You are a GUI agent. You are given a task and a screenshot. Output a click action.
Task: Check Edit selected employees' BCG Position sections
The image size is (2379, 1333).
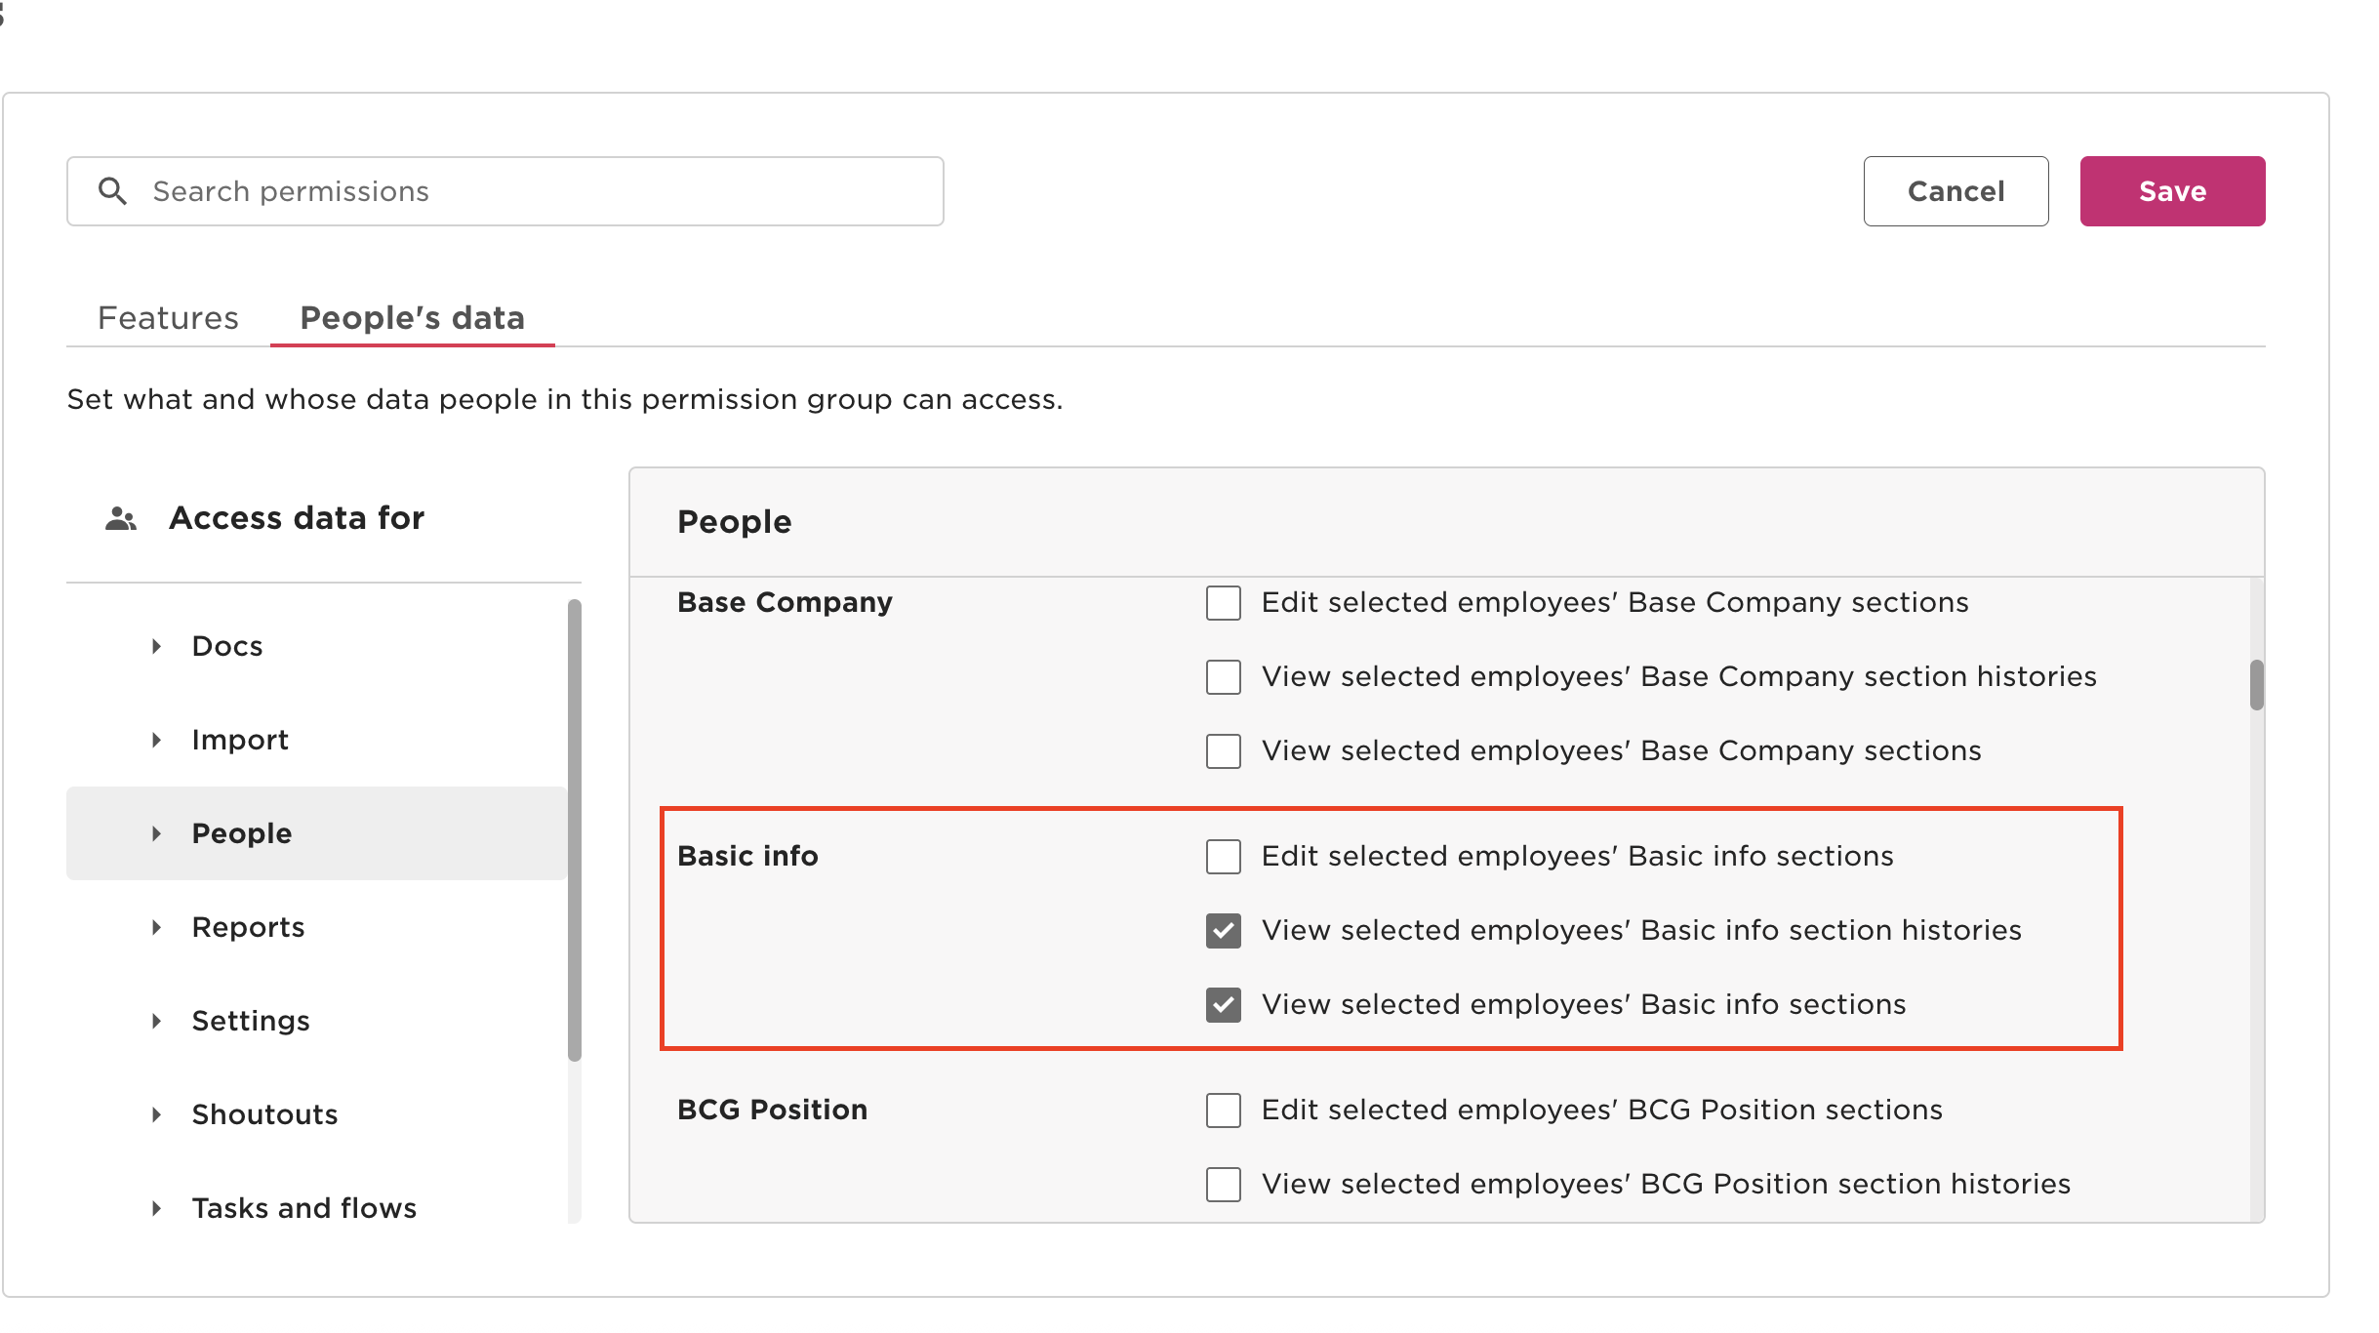tap(1224, 1111)
